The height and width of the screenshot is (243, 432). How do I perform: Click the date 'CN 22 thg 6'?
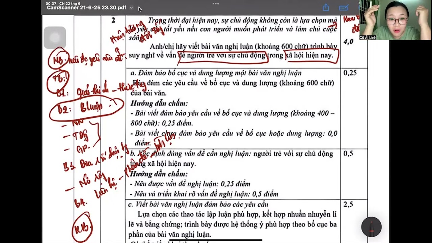click(70, 3)
